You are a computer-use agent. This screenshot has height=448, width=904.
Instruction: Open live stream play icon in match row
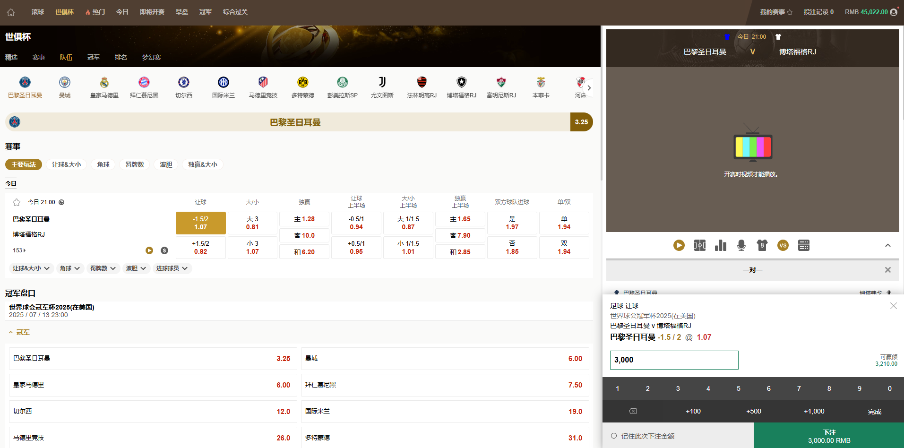pyautogui.click(x=149, y=250)
